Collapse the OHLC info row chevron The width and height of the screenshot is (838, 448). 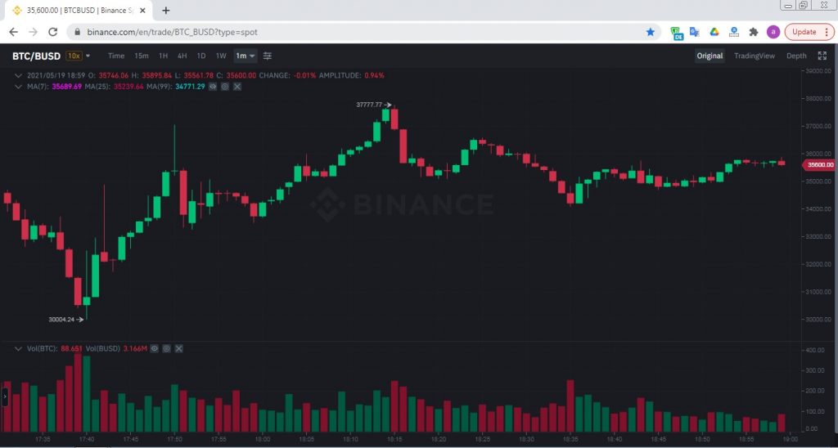19,76
